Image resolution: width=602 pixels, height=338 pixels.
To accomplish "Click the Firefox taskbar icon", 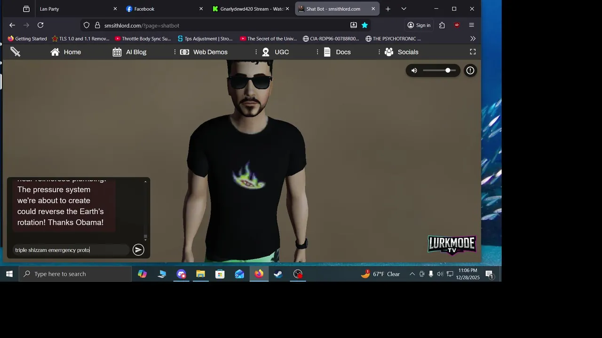I will click(x=259, y=274).
